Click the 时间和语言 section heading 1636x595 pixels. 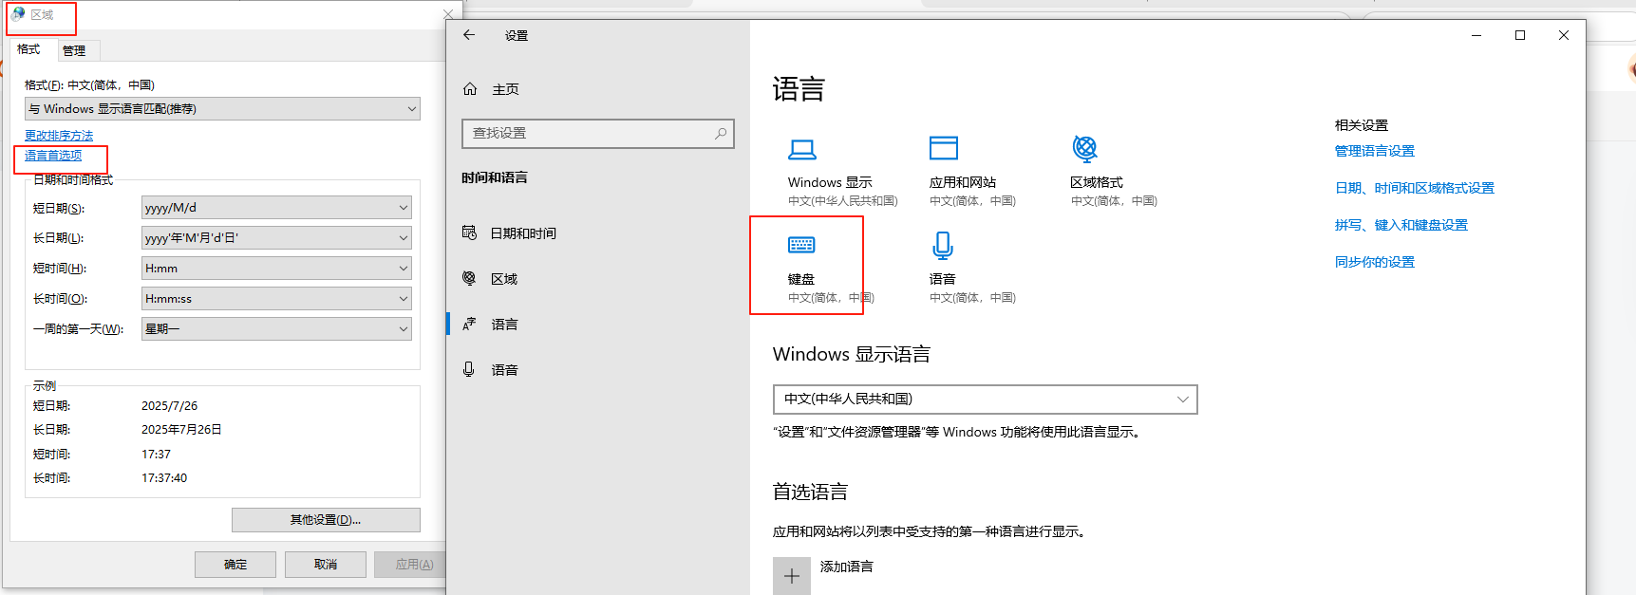pos(495,177)
